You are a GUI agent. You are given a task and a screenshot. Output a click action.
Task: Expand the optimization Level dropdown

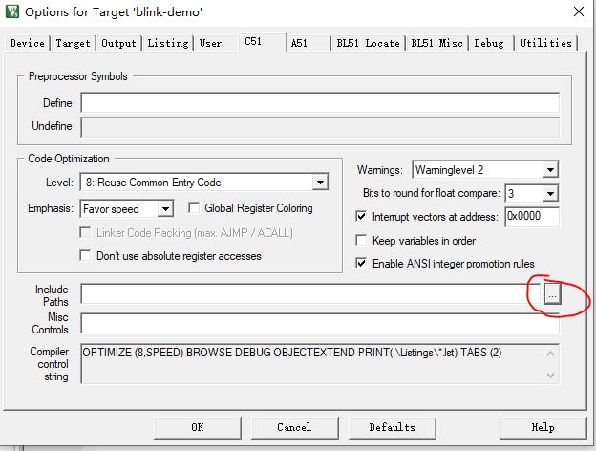pos(320,183)
